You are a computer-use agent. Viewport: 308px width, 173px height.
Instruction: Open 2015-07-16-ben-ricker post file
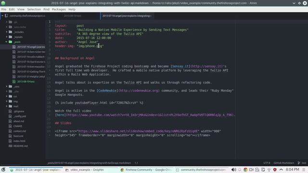31,52
